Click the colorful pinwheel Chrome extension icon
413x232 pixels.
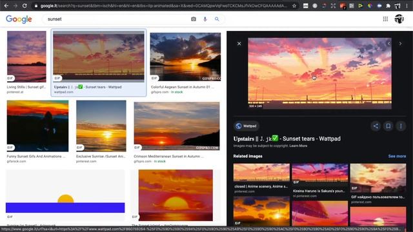(370, 6)
